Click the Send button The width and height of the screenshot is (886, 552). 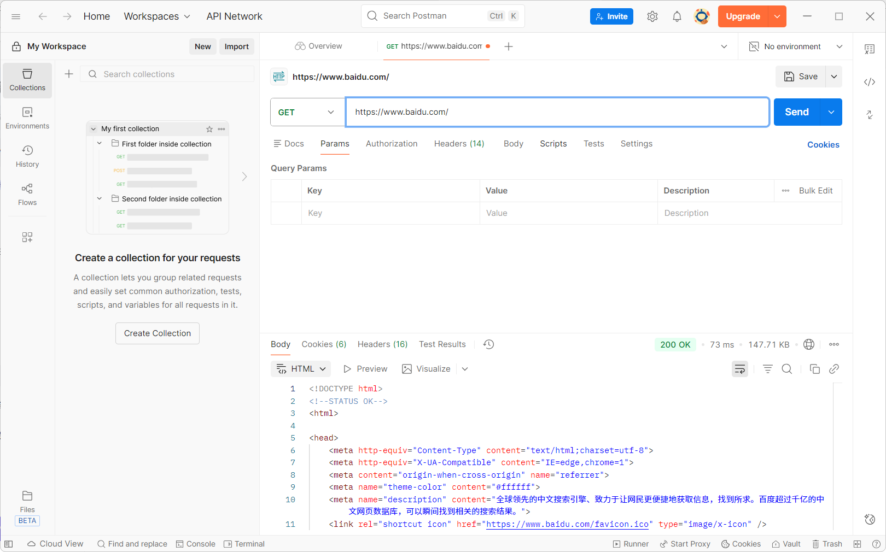(x=797, y=112)
